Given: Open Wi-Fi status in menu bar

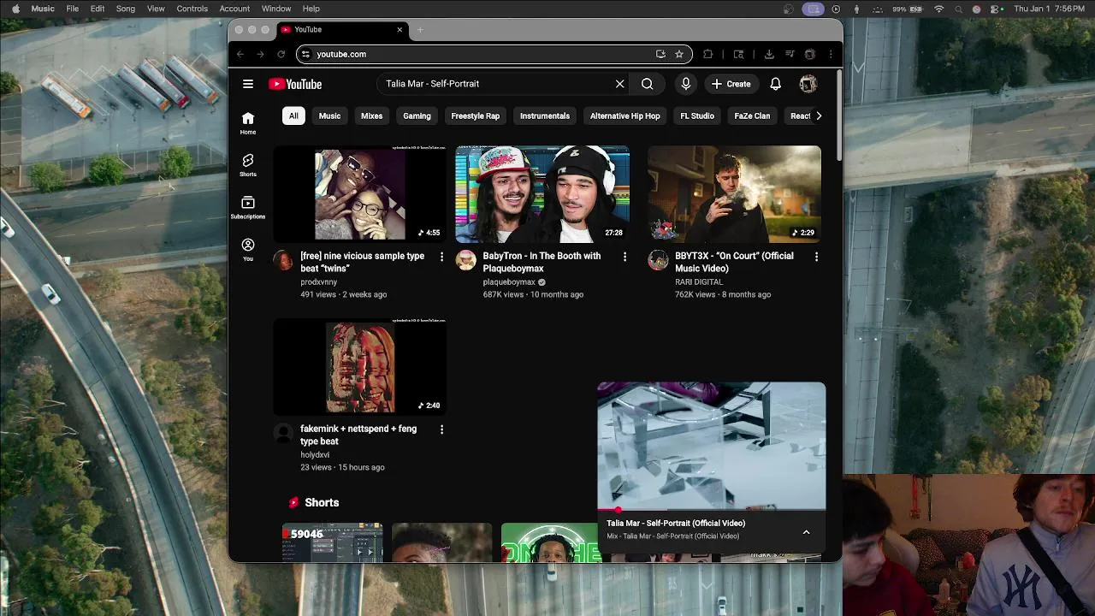Looking at the screenshot, I should click(x=939, y=9).
